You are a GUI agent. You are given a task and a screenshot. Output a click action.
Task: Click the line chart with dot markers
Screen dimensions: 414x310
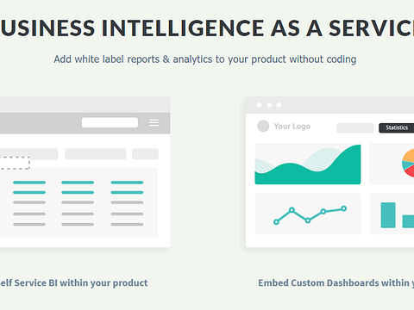point(308,214)
